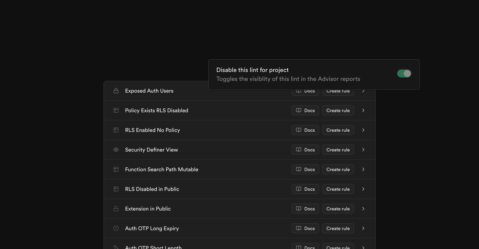The width and height of the screenshot is (479, 249).
Task: Click the unlock icon beside Extension in Public
Action: tap(116, 209)
